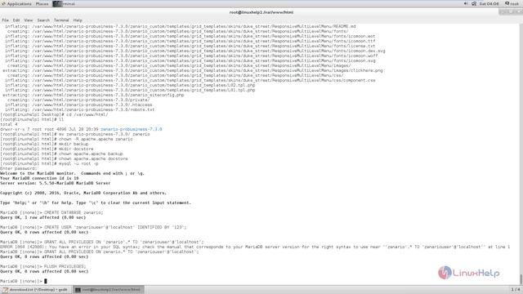Screen dimensions: 523x294
Task: Open the clock showing Sat 04:06
Action: (489, 3)
